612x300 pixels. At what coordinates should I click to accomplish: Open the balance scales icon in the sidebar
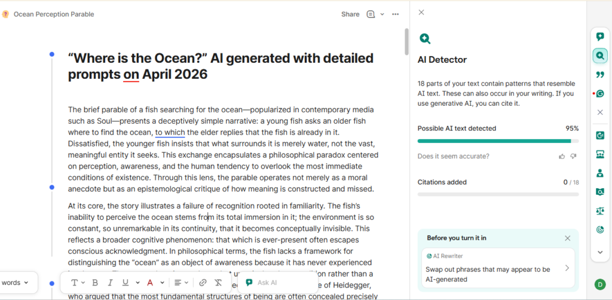click(x=600, y=211)
